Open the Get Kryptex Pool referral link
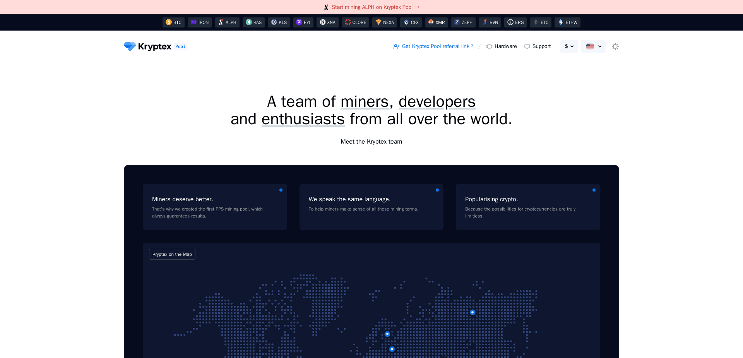 click(x=433, y=46)
